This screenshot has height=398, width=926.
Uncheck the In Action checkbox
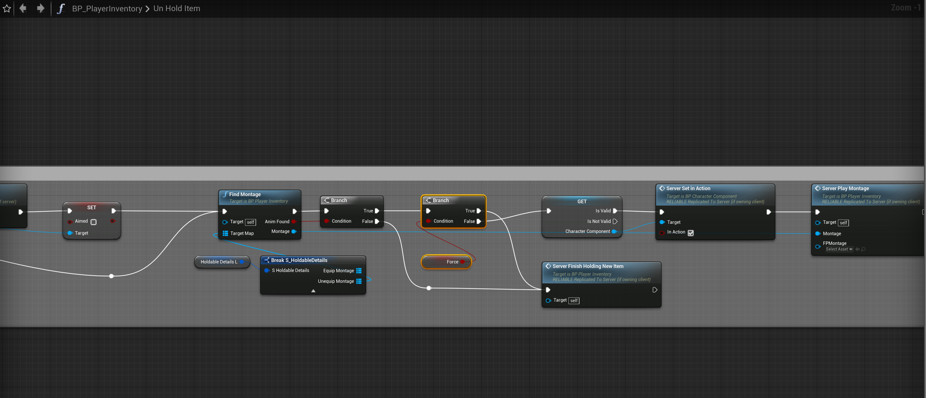click(690, 233)
